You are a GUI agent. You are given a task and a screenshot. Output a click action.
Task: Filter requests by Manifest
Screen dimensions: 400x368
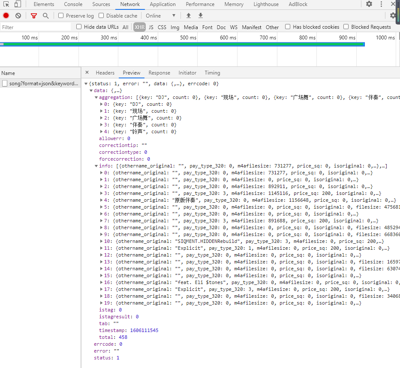(x=252, y=27)
